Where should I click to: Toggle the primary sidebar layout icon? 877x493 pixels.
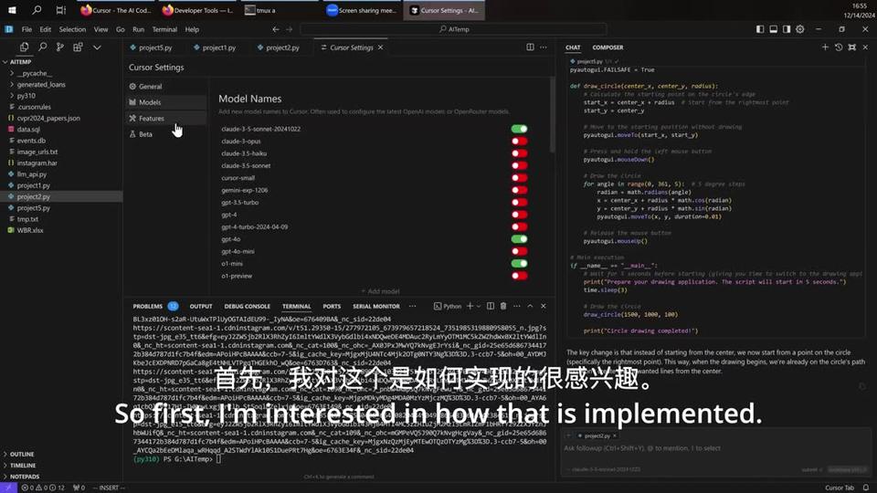pos(759,29)
